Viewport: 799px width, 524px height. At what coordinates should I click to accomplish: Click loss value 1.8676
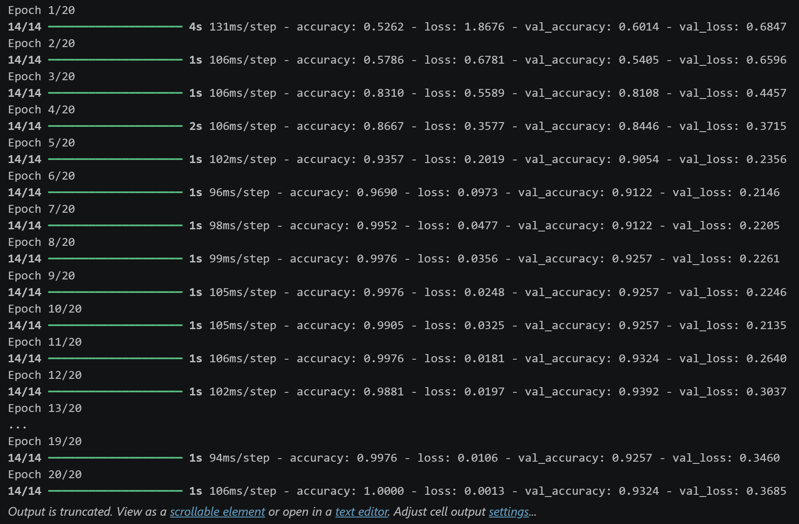(x=485, y=27)
